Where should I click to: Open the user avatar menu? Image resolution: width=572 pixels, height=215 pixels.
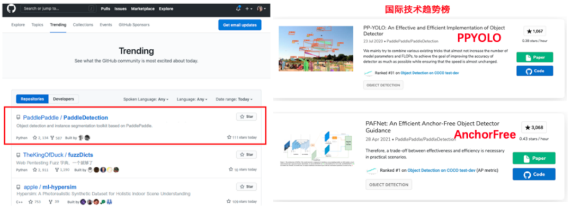(x=261, y=8)
